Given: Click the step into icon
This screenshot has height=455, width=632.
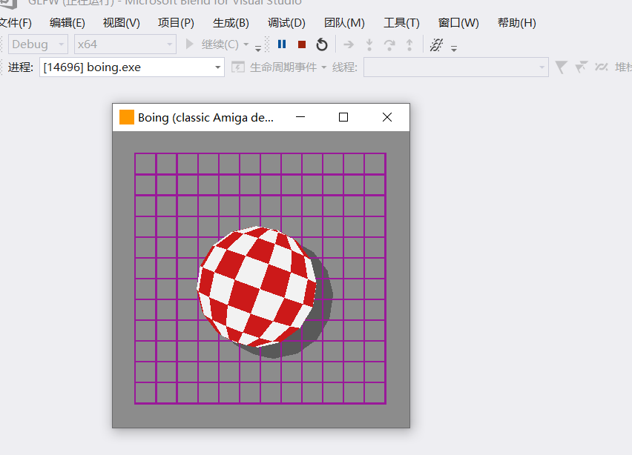Looking at the screenshot, I should 369,44.
